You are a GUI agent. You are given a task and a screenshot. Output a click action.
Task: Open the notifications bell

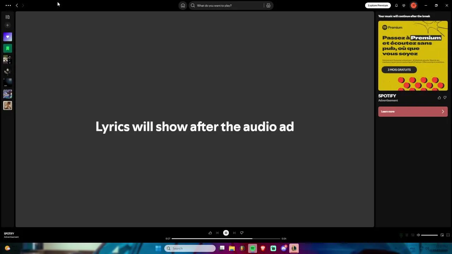[396, 5]
